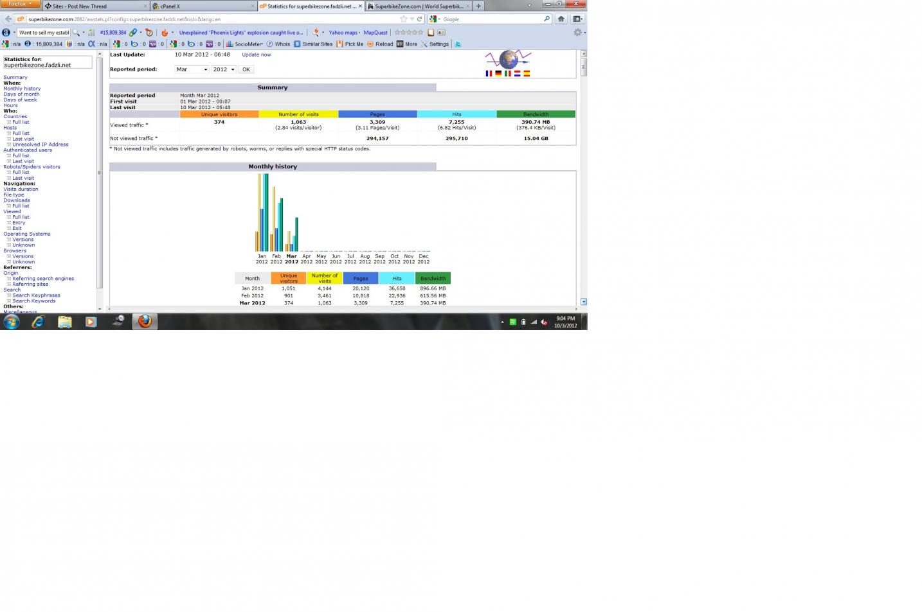Click the orange Unique visitors summary header
Screen dimensions: 922x612
click(219, 114)
